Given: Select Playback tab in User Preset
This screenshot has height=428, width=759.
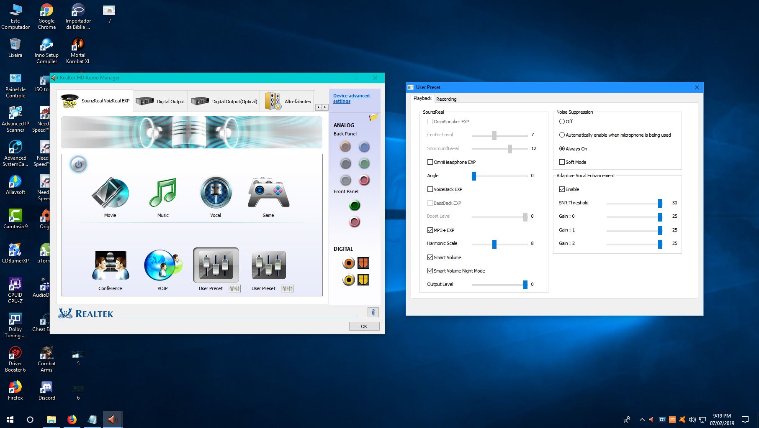Looking at the screenshot, I should pyautogui.click(x=422, y=98).
